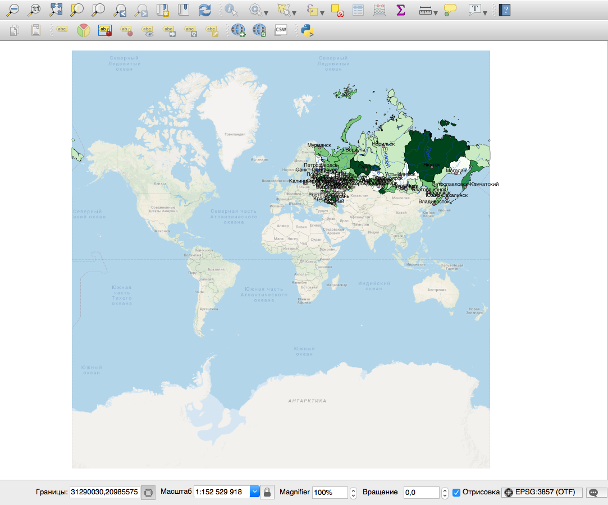Image resolution: width=608 pixels, height=505 pixels.
Task: Click into the Вращение rotation field
Action: pyautogui.click(x=421, y=492)
